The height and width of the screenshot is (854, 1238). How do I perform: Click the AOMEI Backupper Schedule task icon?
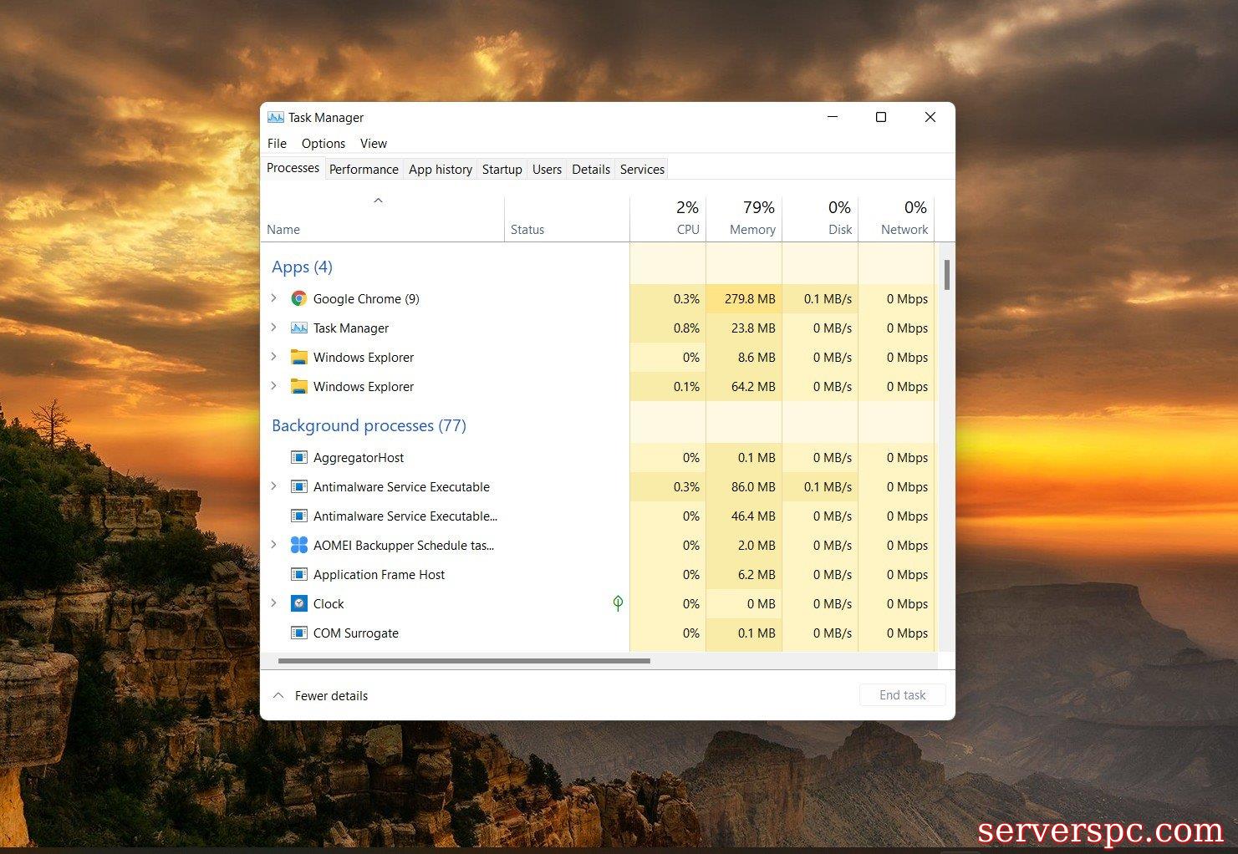click(x=298, y=545)
